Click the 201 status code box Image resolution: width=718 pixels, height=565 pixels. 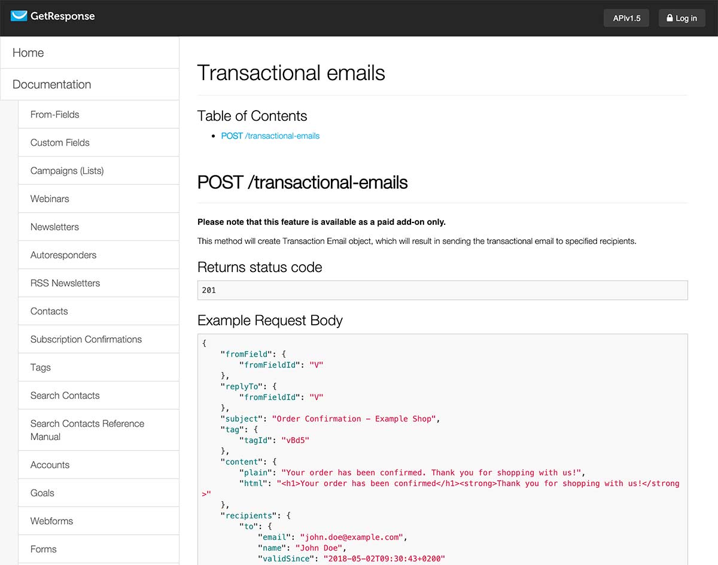coord(443,290)
